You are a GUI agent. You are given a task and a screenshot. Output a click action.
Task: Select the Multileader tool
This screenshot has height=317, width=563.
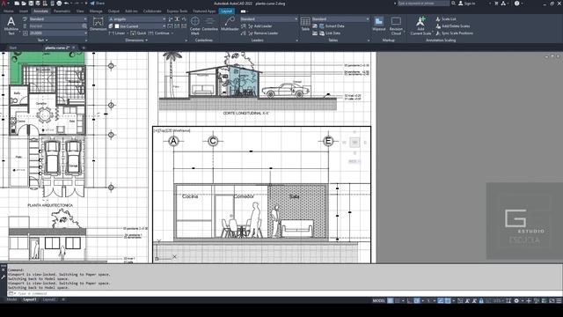[230, 24]
